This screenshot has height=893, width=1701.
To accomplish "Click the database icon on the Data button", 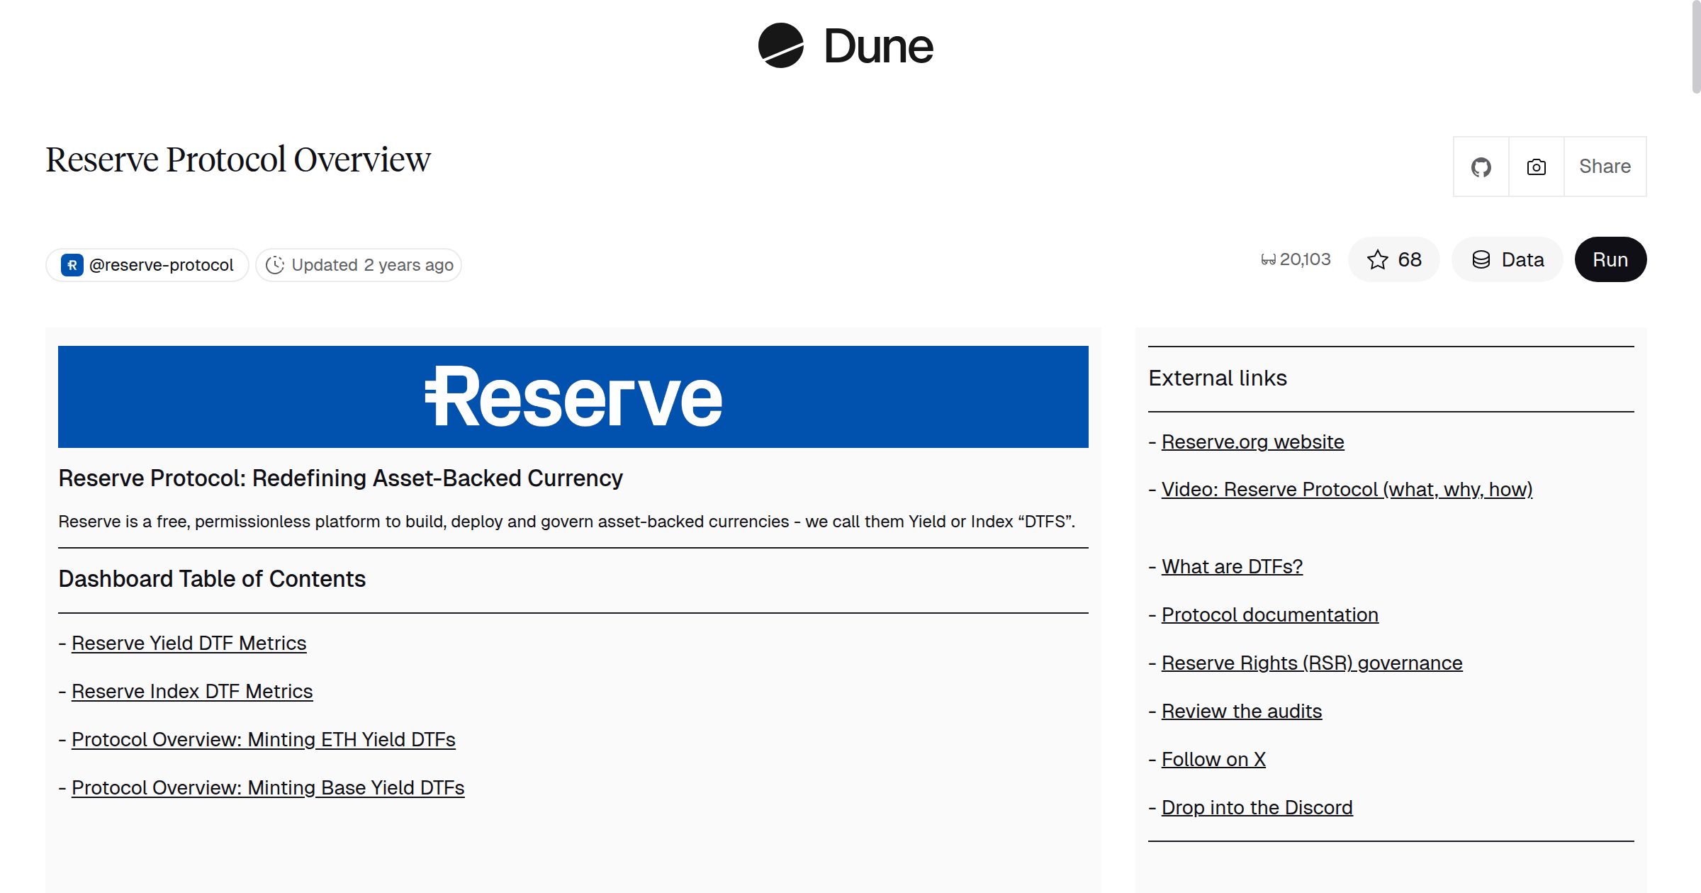I will pyautogui.click(x=1483, y=259).
